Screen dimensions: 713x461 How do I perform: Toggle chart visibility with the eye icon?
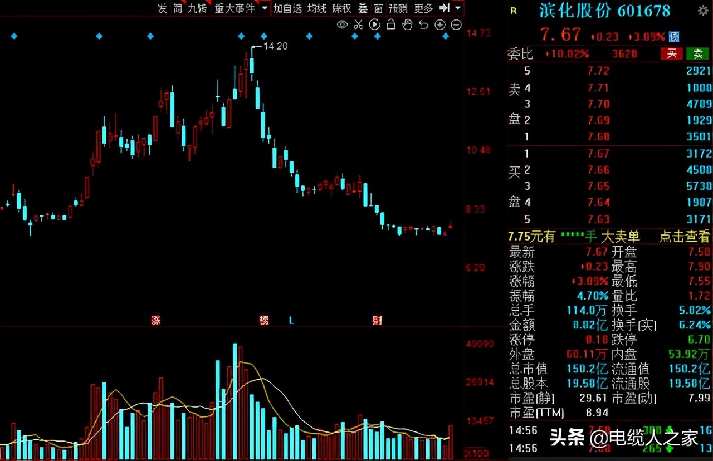(x=343, y=24)
